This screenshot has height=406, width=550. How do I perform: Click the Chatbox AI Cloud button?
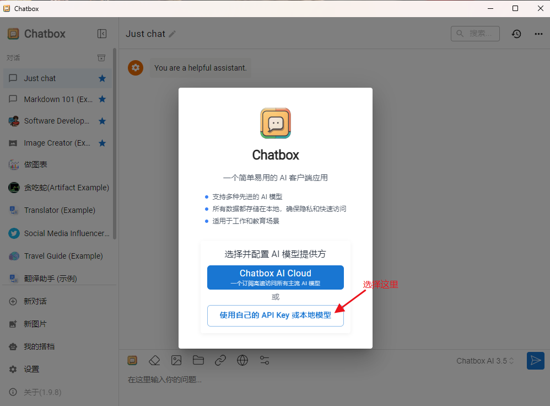(275, 277)
